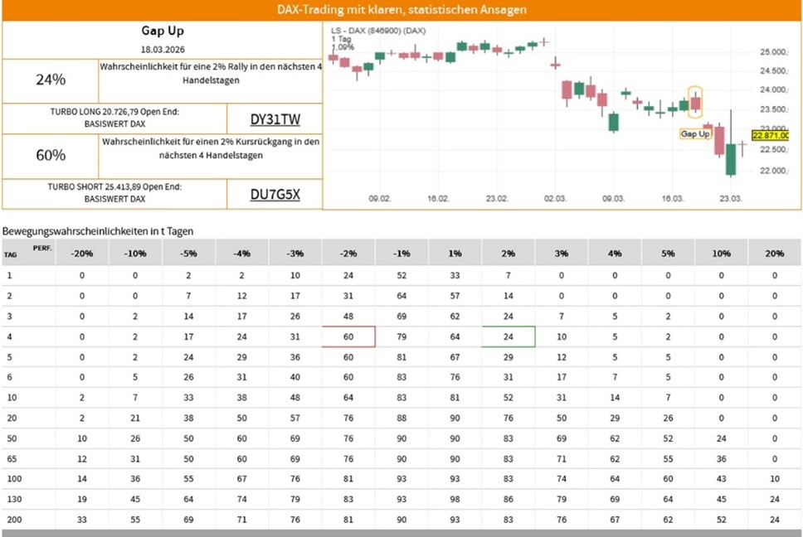Screen dimensions: 803x537
Task: Open the DU7G5X turbo short link
Action: pyautogui.click(x=275, y=195)
